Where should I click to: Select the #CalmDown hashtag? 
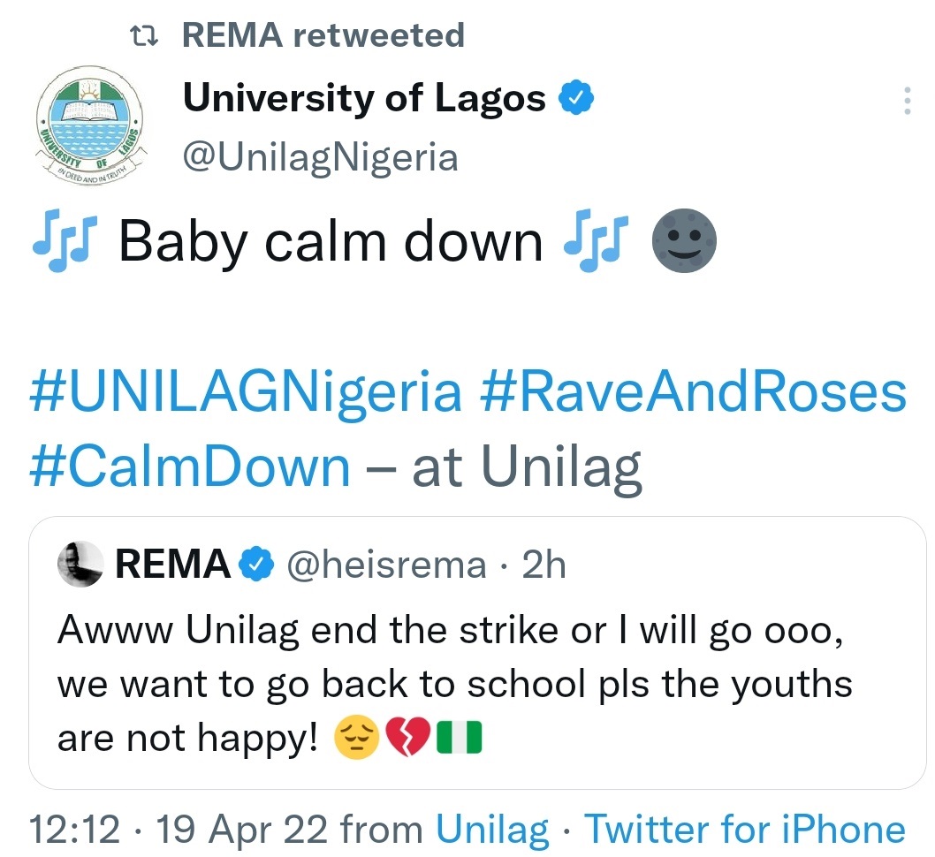click(x=190, y=466)
